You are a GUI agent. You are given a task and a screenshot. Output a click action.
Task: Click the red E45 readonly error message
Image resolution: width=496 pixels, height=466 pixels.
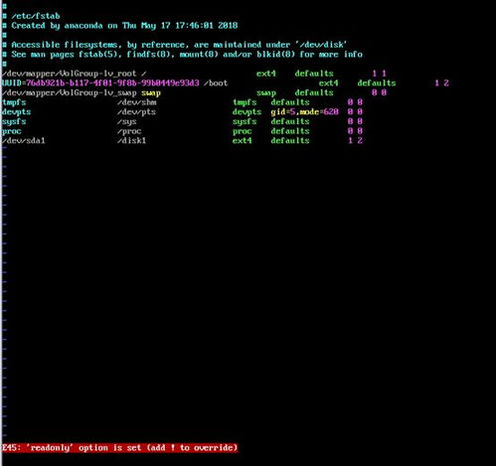[x=119, y=448]
